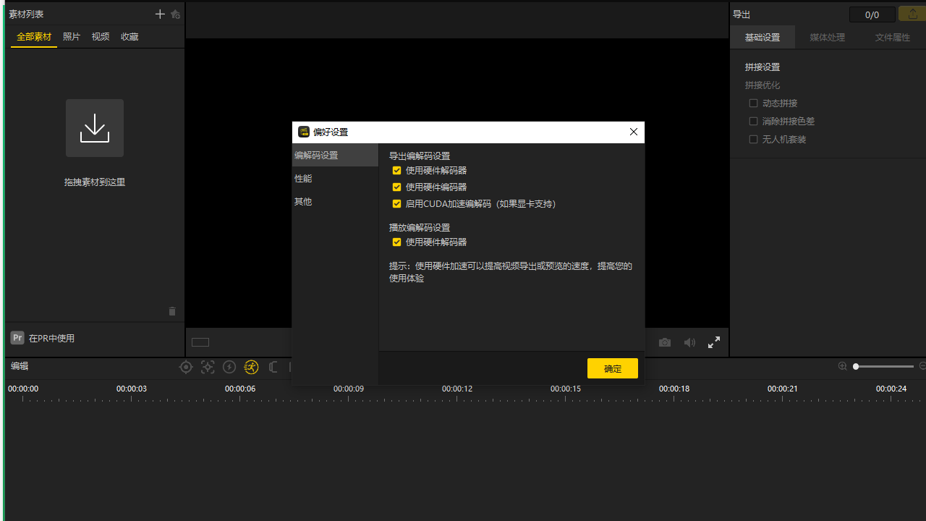Screen dimensions: 926x521
Task: Enable the 消除拼接色差 checkbox
Action: click(753, 122)
